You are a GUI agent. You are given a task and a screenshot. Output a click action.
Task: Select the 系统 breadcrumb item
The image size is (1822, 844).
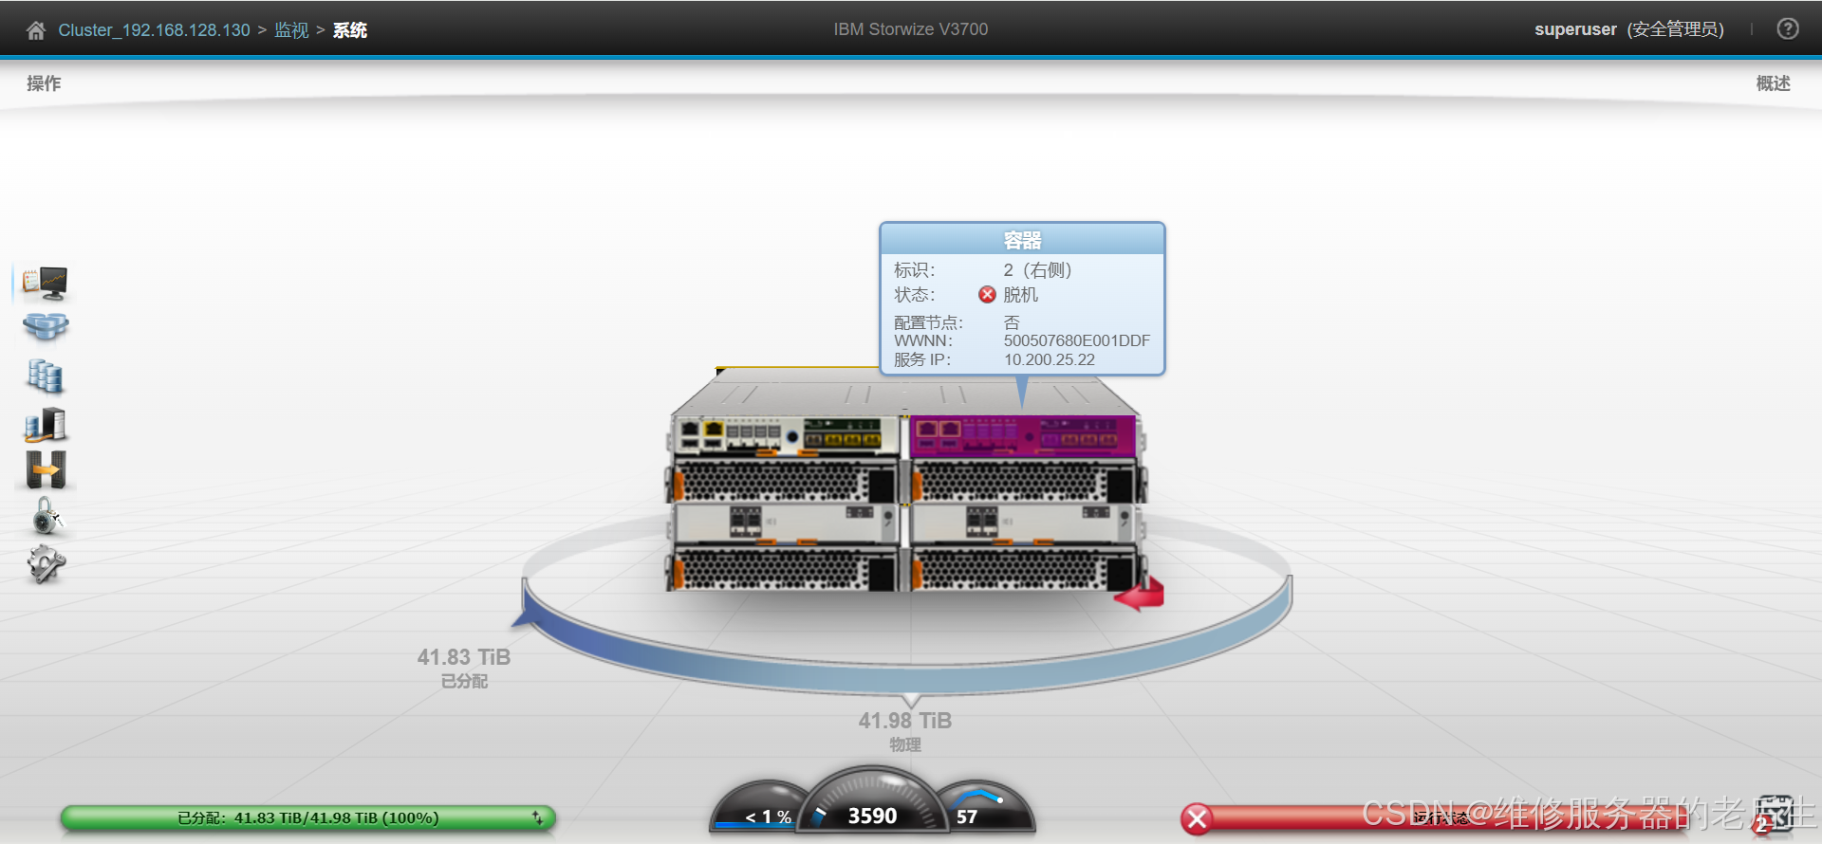click(x=350, y=30)
